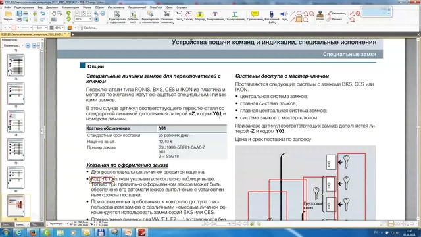Select Редактировать комментарии tool

[150, 16]
